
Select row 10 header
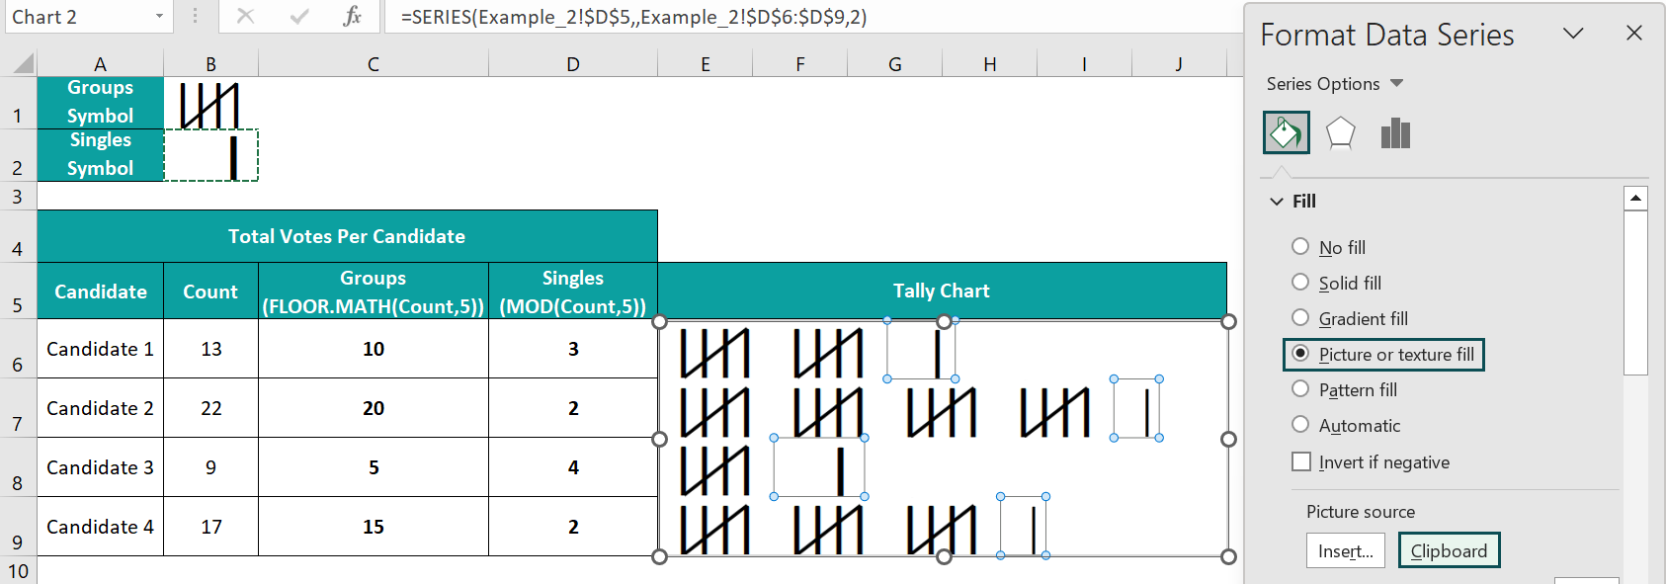pos(18,570)
